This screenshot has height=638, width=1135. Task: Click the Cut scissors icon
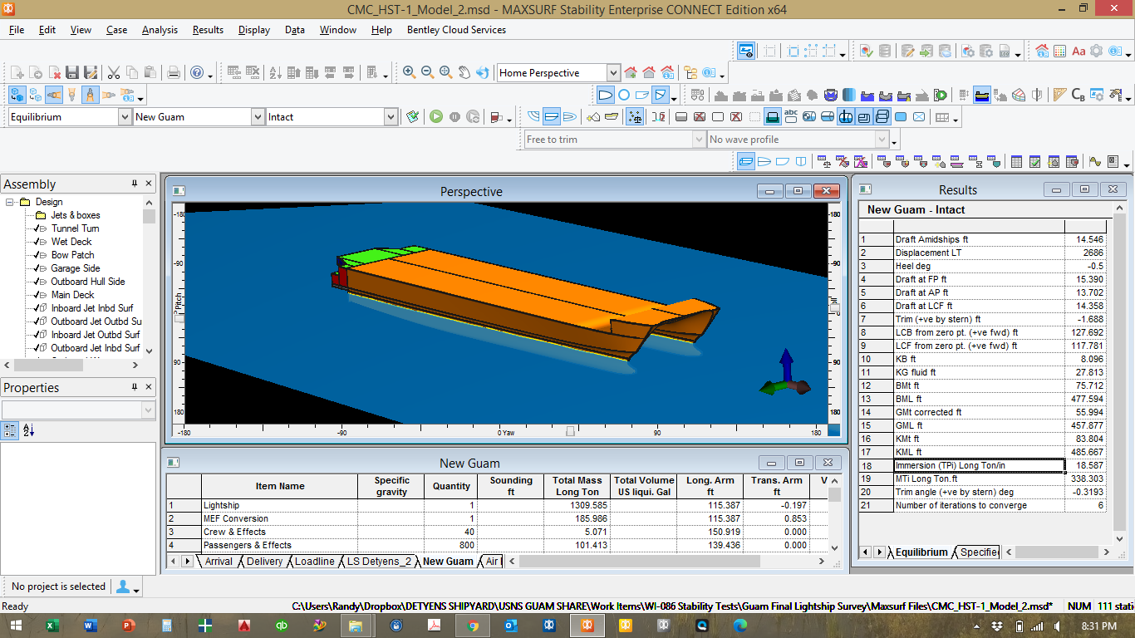(x=114, y=73)
